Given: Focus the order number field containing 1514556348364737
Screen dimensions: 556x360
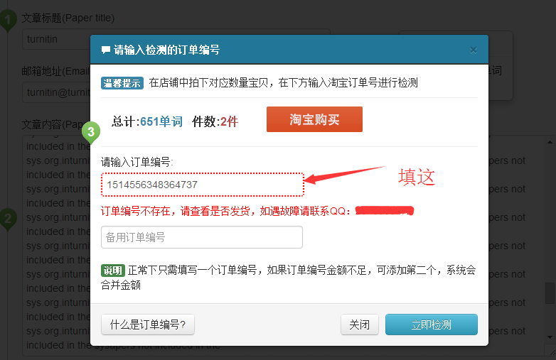Looking at the screenshot, I should click(203, 185).
